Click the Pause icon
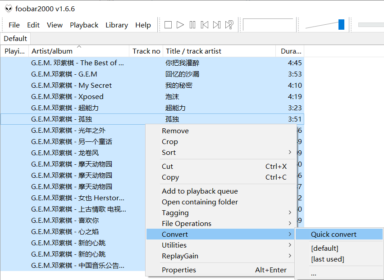Image resolution: width=384 pixels, height=280 pixels. 192,25
